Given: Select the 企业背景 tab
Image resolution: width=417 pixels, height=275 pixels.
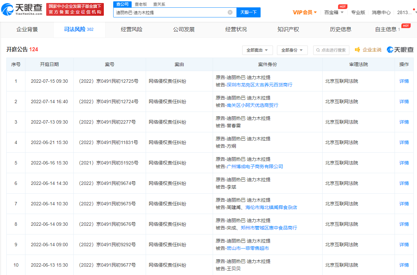Looking at the screenshot, I should pos(27,29).
